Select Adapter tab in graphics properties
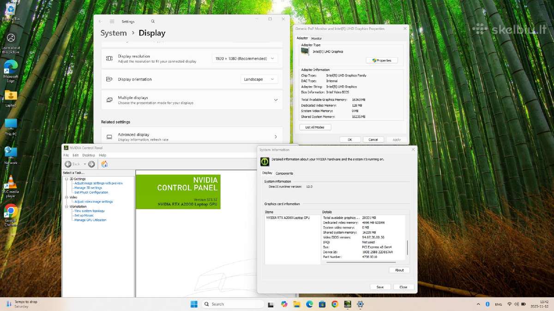 click(302, 38)
